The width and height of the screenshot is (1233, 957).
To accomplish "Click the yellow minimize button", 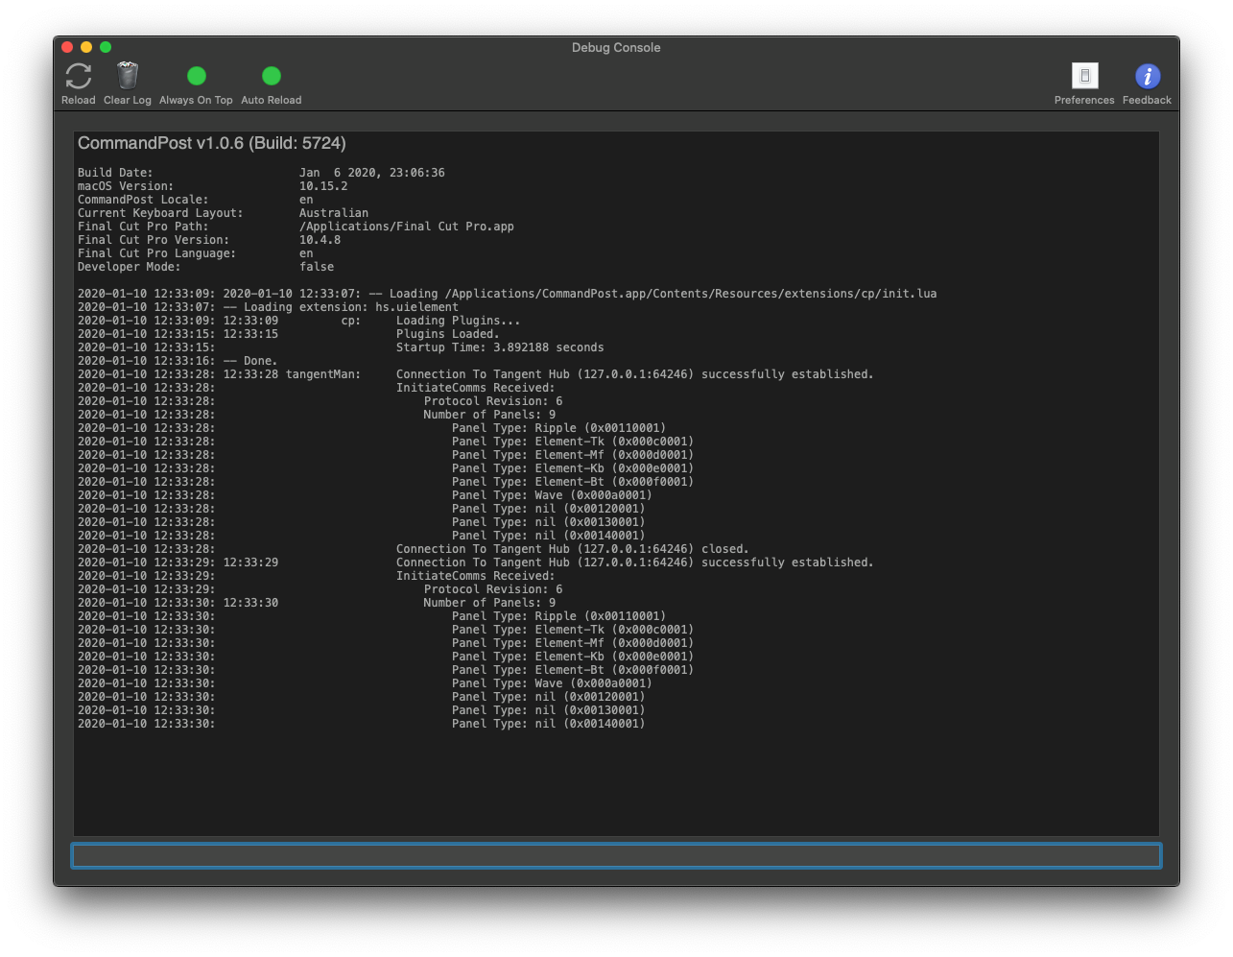I will pos(85,46).
